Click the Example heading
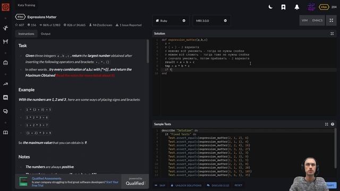Screen dimensions: 340x191 pyautogui.click(x=27, y=90)
